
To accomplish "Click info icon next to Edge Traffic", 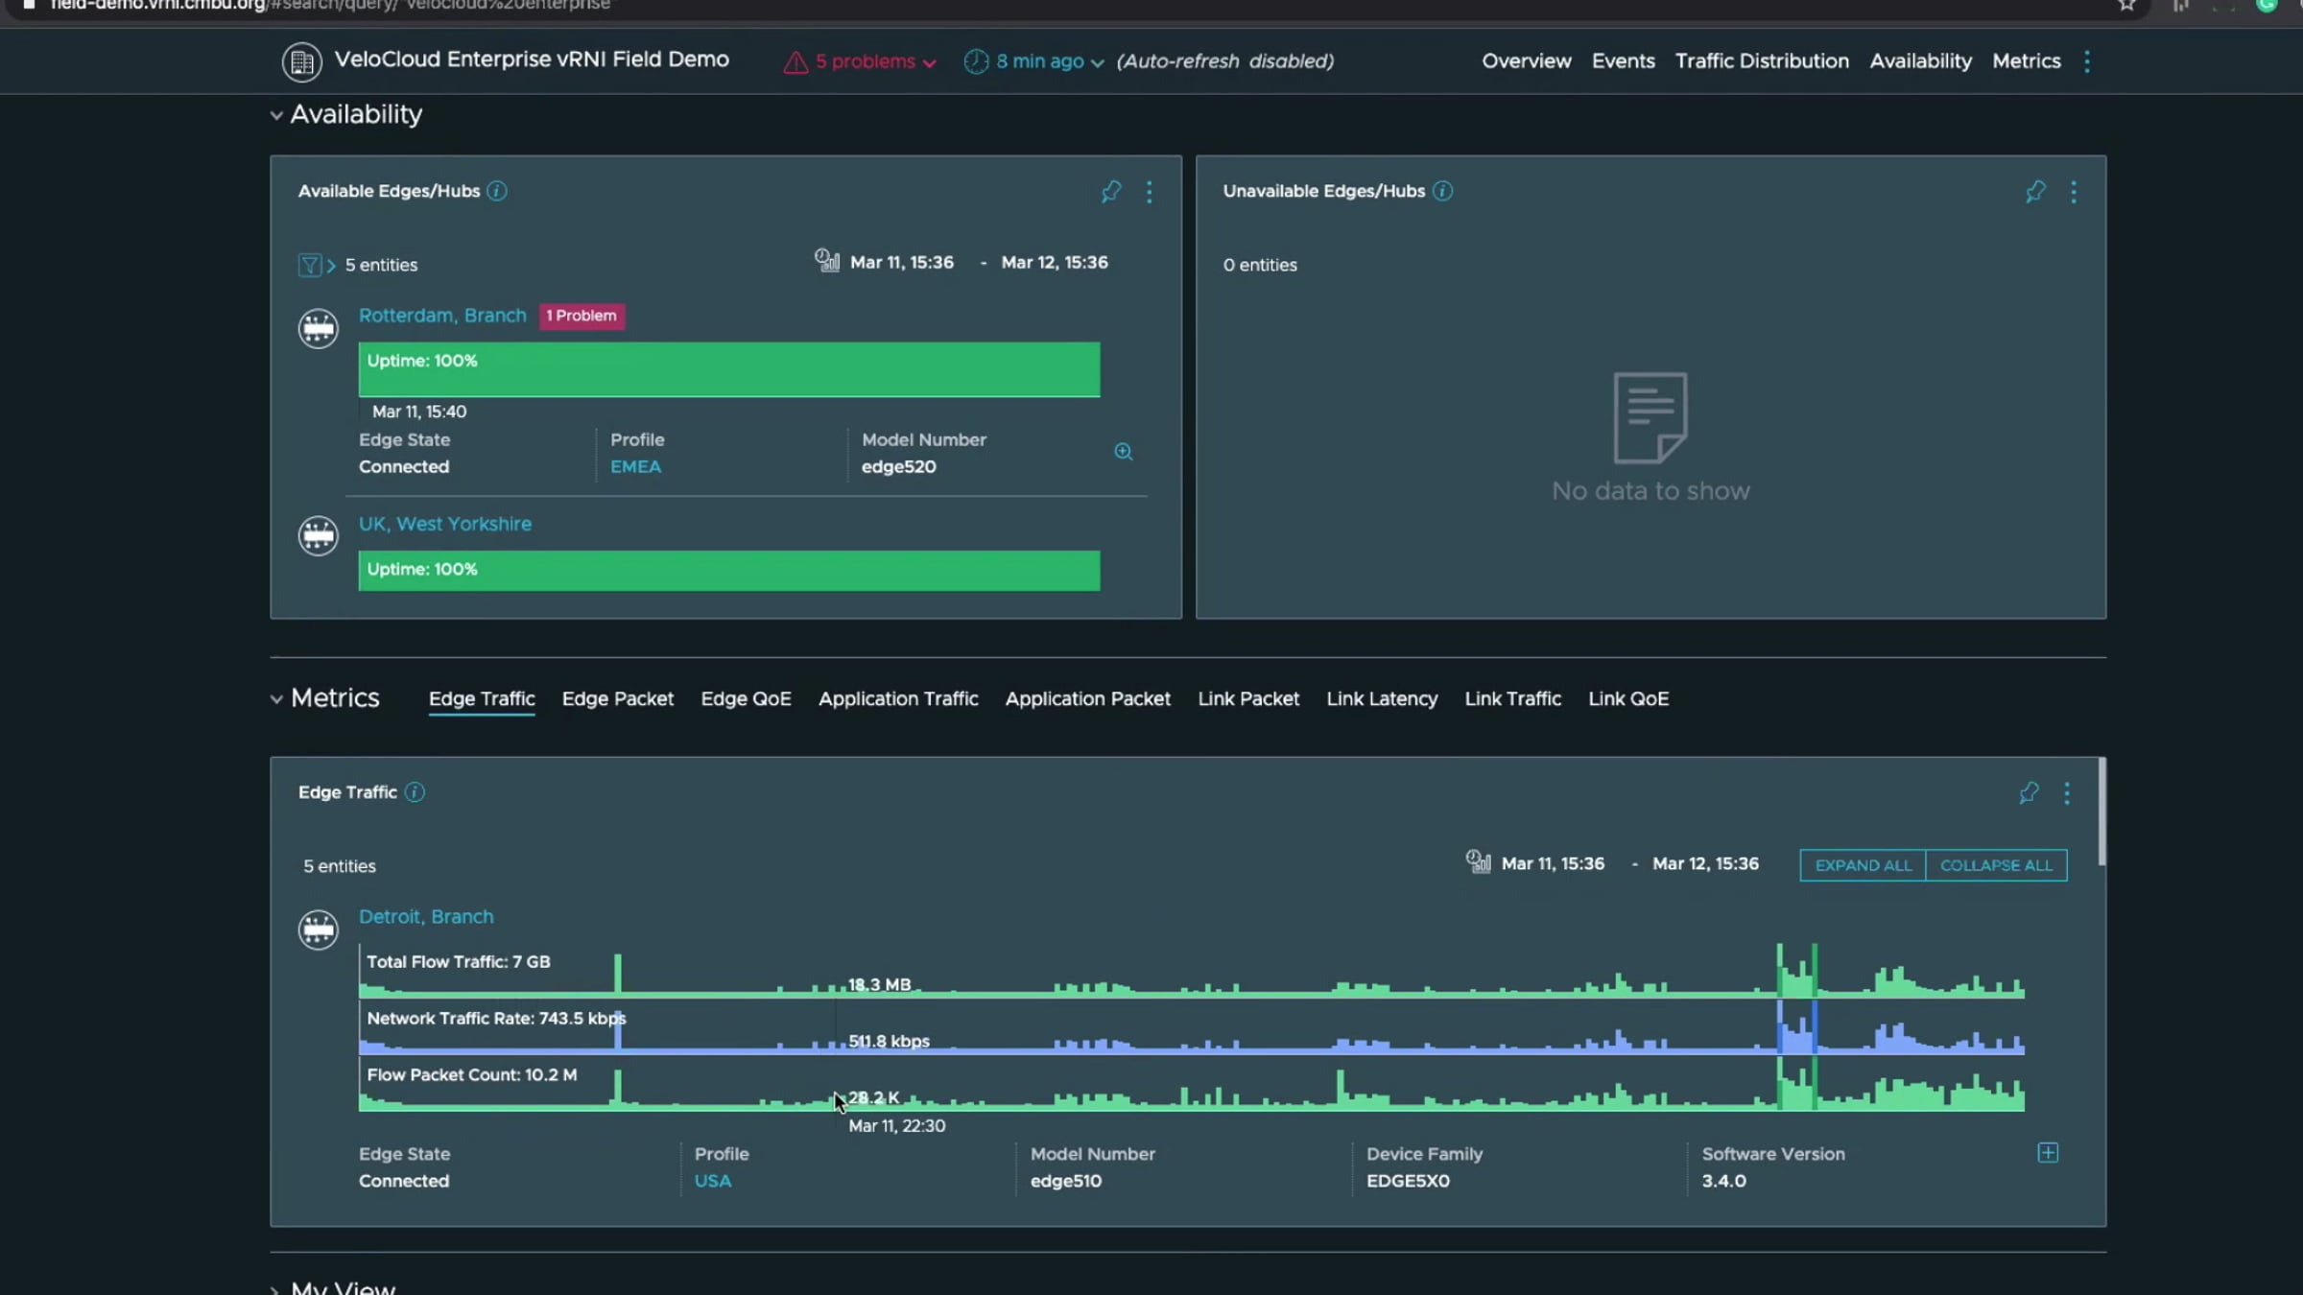I will (415, 792).
